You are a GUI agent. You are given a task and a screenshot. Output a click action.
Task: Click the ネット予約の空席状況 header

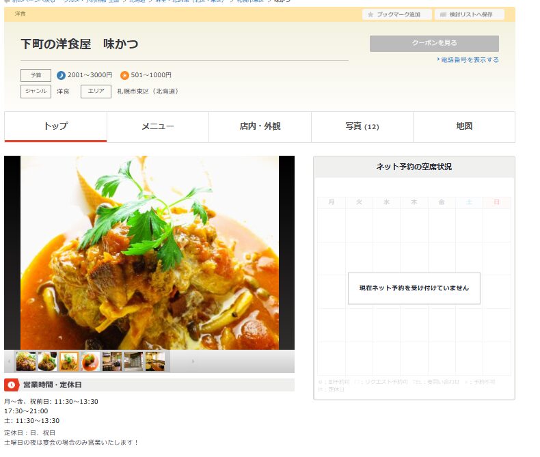(x=414, y=167)
